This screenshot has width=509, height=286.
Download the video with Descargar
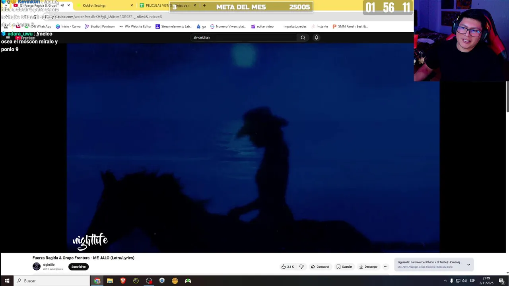pos(368,267)
